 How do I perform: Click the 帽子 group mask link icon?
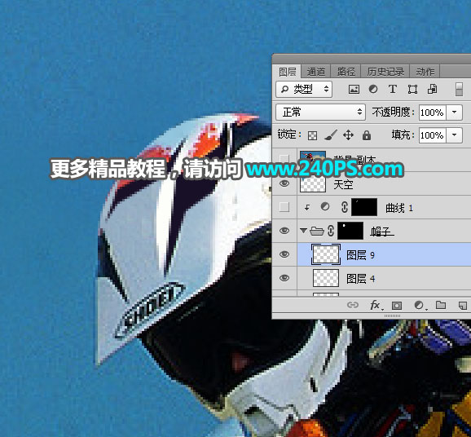pyautogui.click(x=331, y=231)
